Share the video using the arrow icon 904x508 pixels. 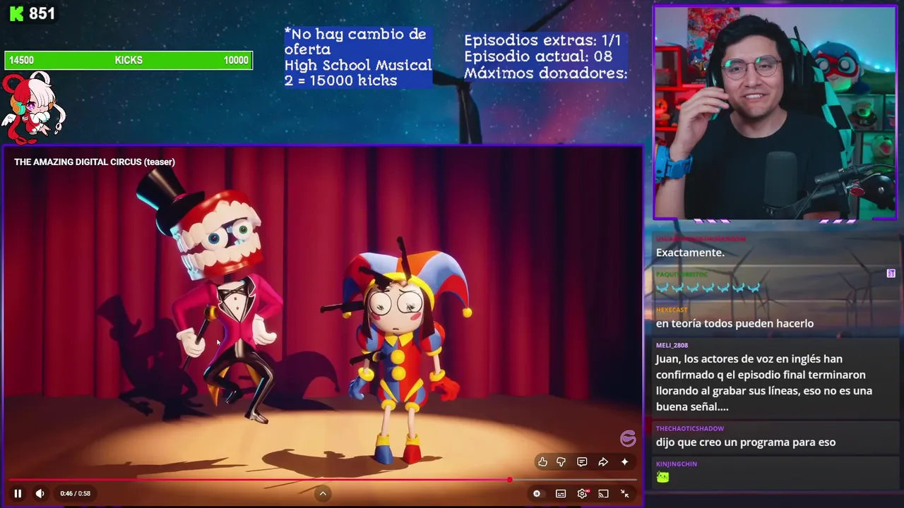coord(603,462)
